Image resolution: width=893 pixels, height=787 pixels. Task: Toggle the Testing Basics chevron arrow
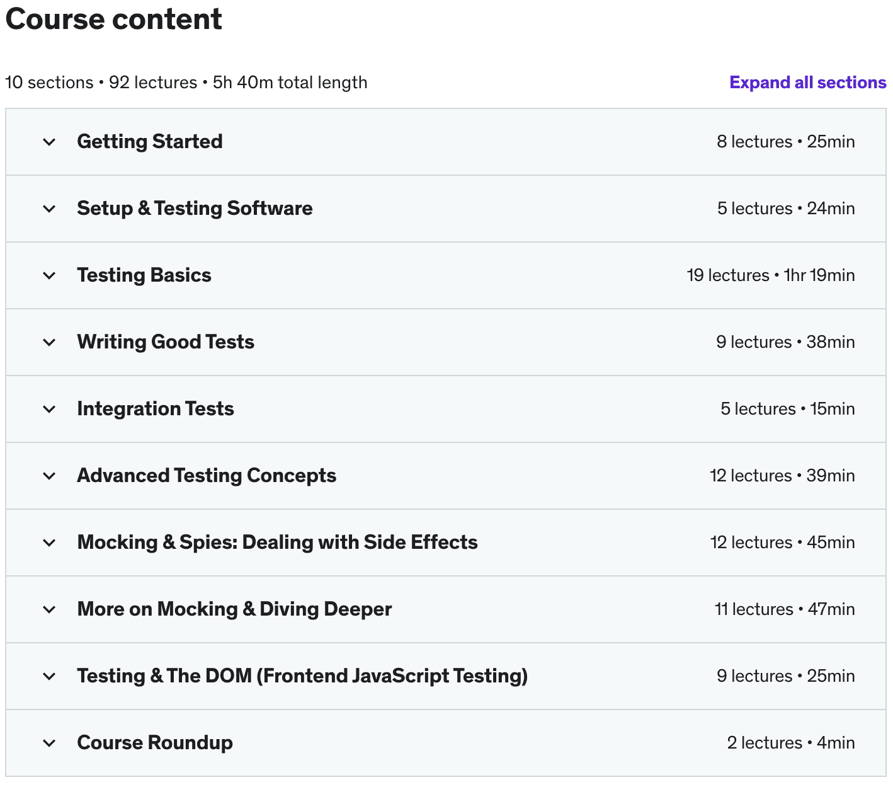point(49,275)
